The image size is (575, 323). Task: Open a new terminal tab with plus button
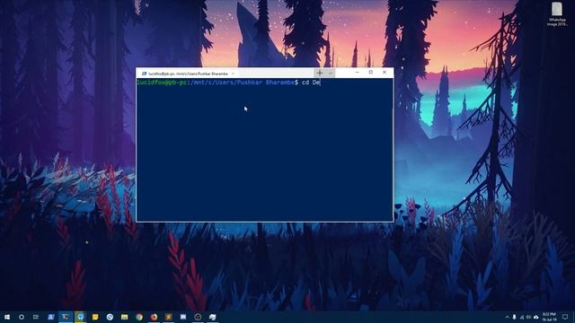point(320,73)
